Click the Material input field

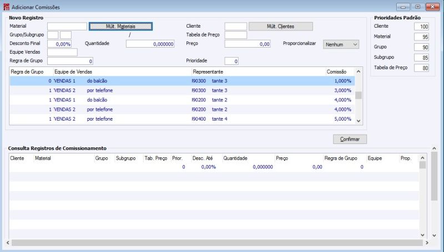tap(67, 26)
